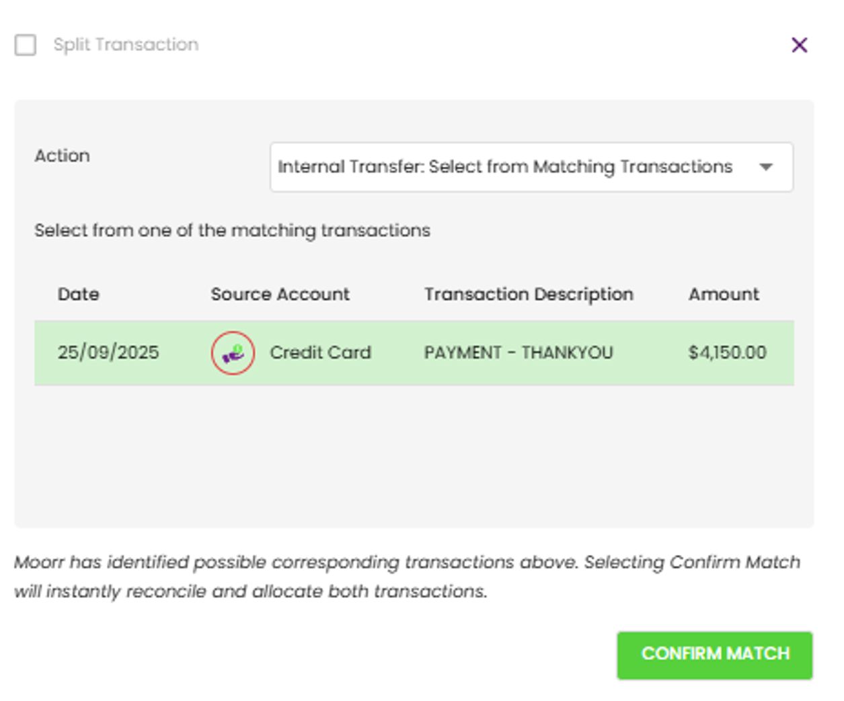Click the Credit Card account icon

tap(233, 353)
